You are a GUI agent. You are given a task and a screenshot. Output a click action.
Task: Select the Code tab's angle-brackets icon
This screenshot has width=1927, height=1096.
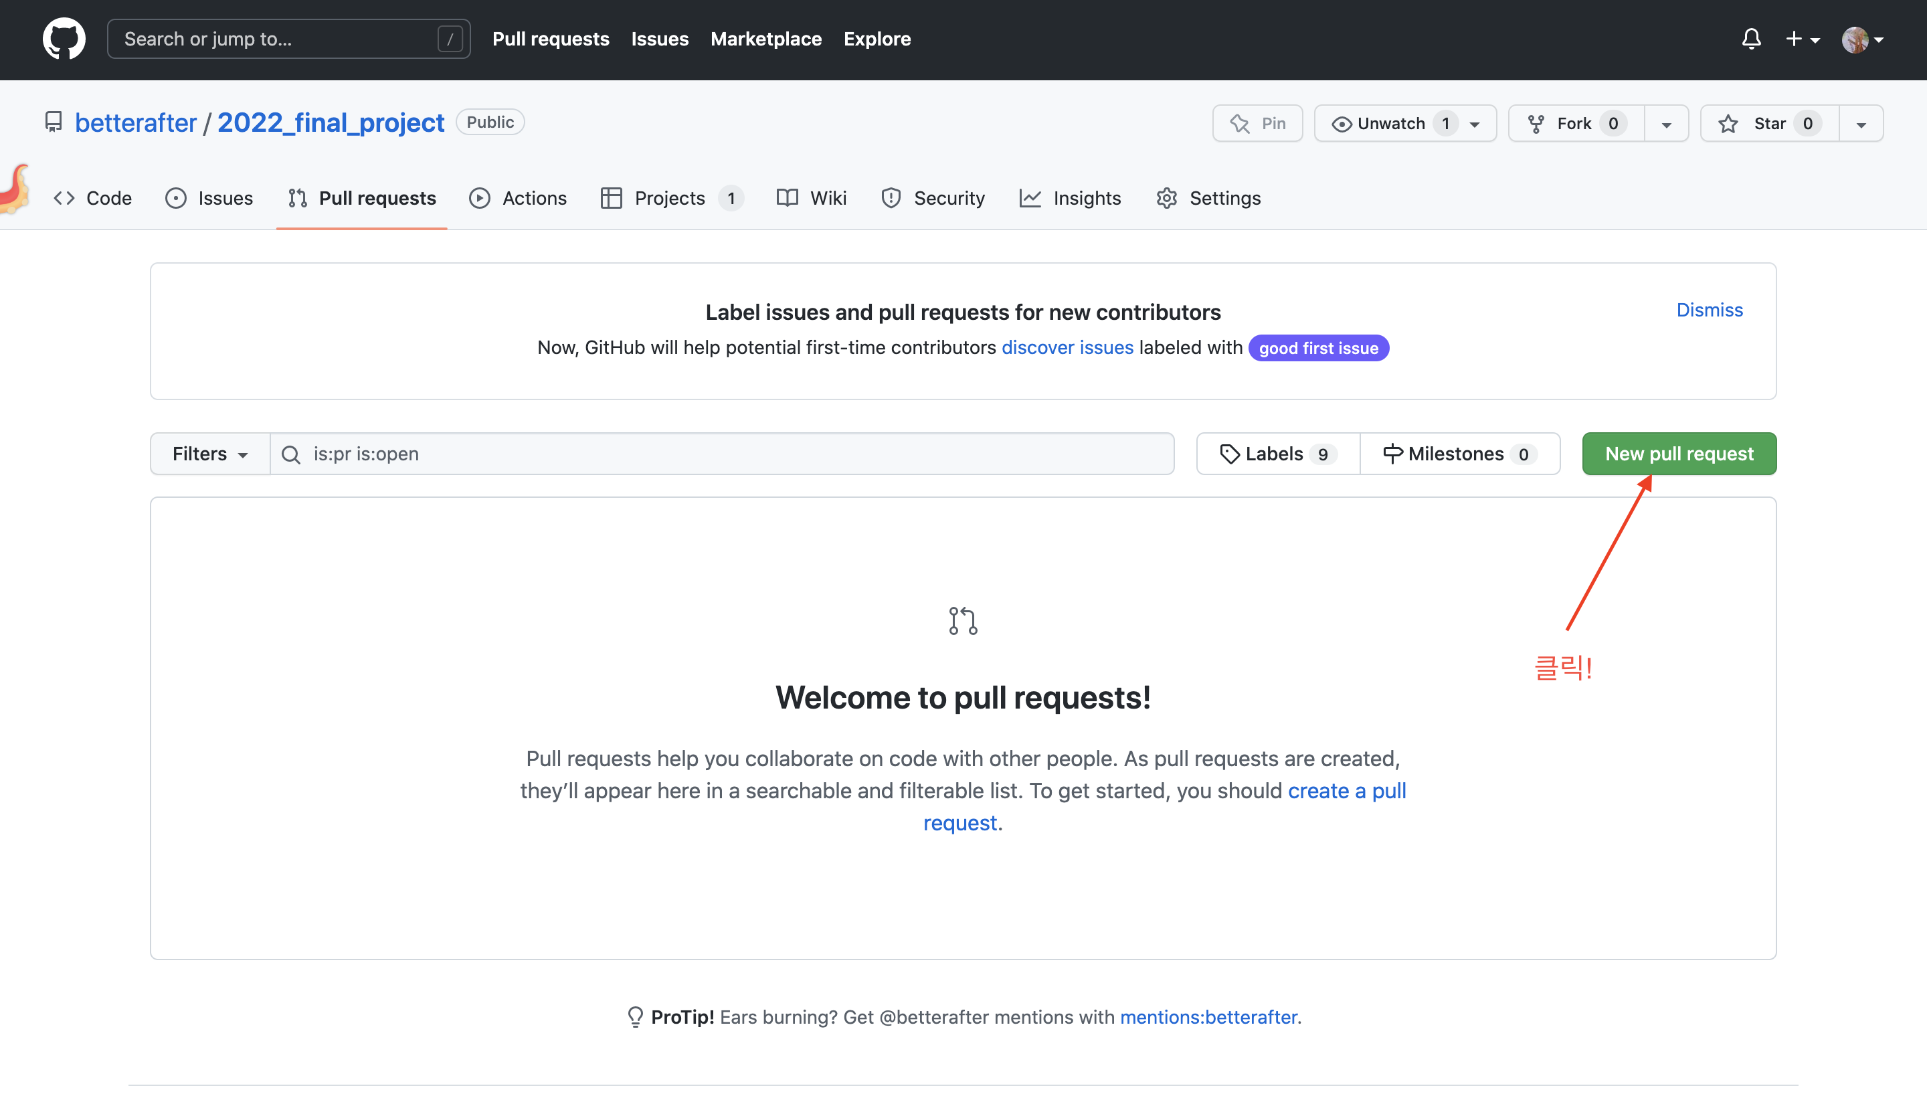point(64,198)
